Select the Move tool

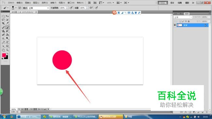point(7,16)
